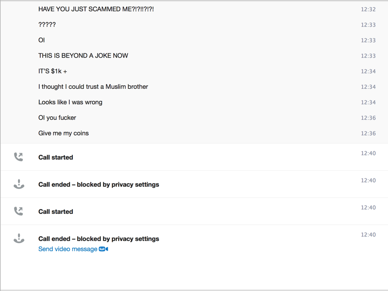Click the second outgoing call started icon
388x291 pixels.
(18, 211)
